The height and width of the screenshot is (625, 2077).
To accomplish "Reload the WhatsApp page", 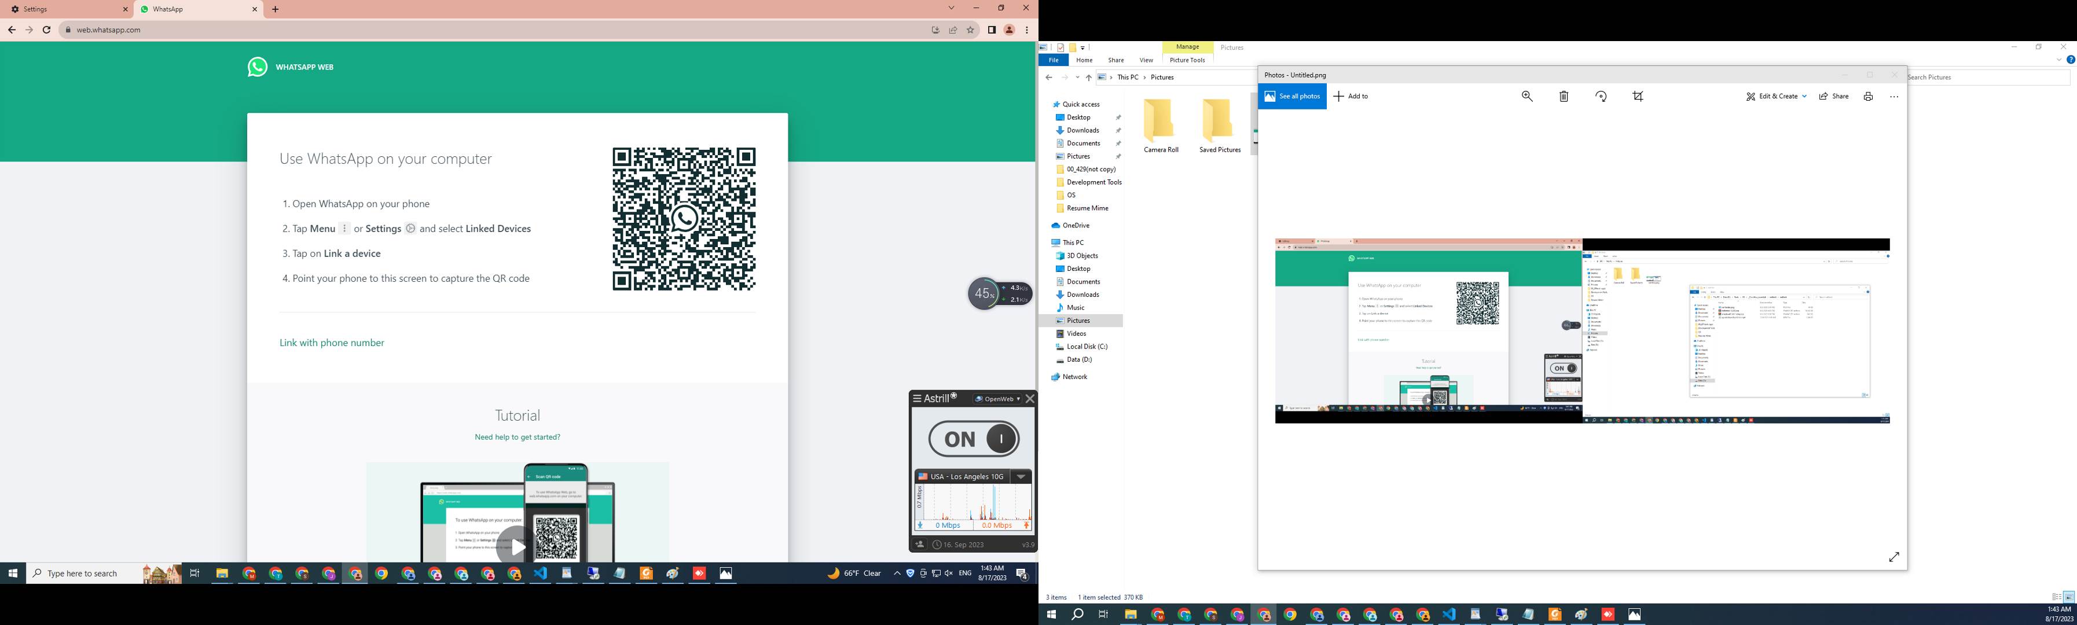I will click(47, 30).
